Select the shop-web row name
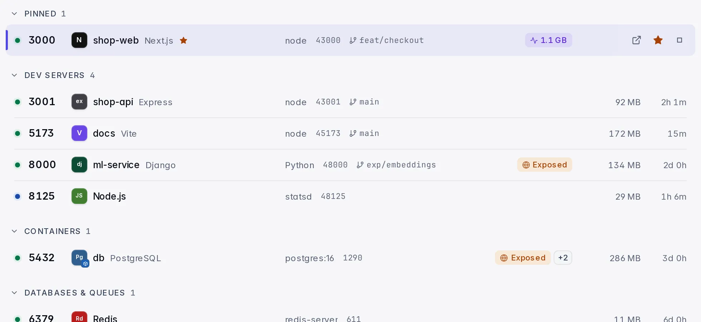The image size is (701, 322). pos(116,40)
